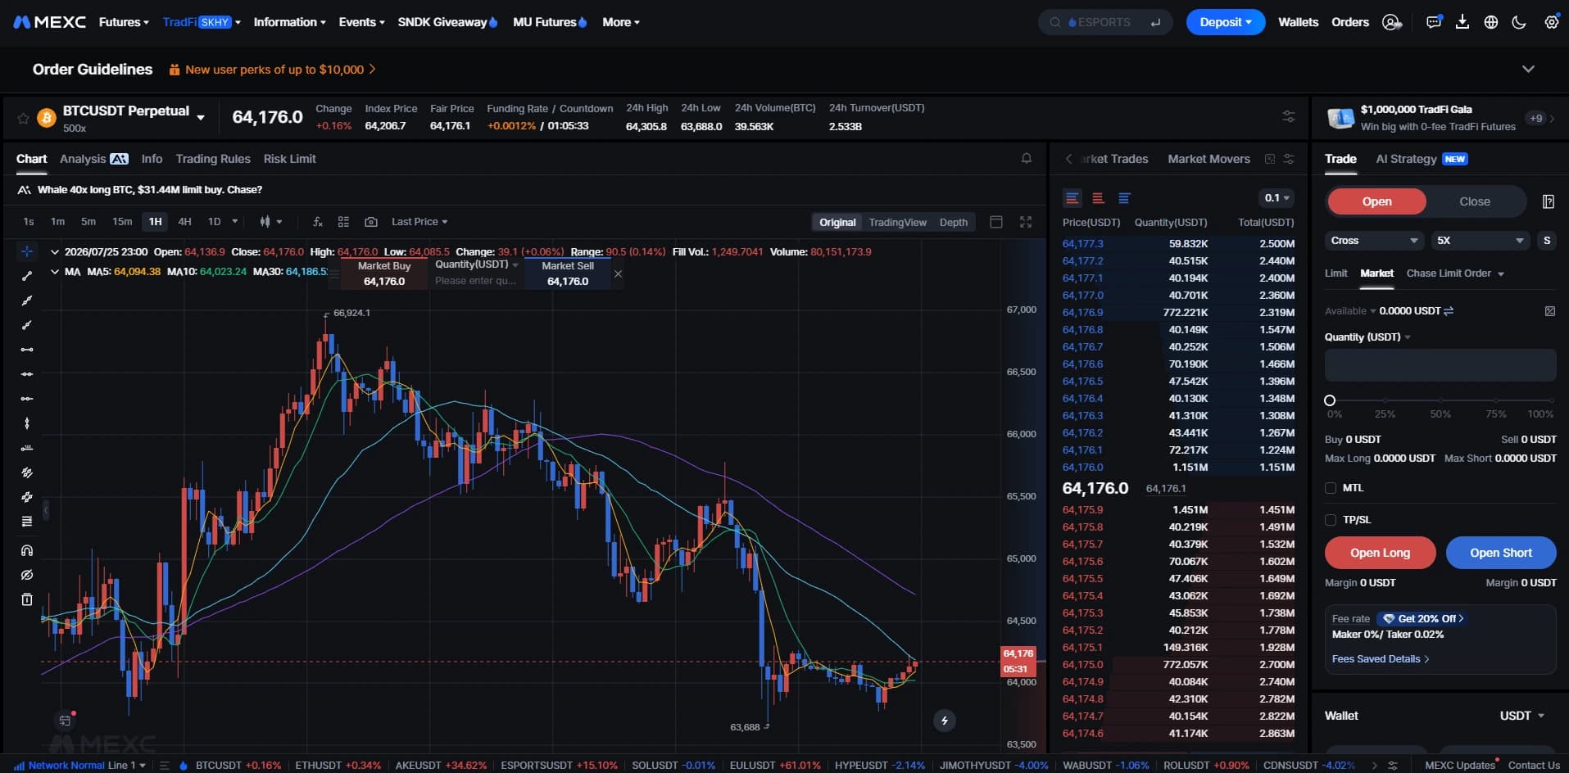Switch to Market Movers tab

[1208, 159]
